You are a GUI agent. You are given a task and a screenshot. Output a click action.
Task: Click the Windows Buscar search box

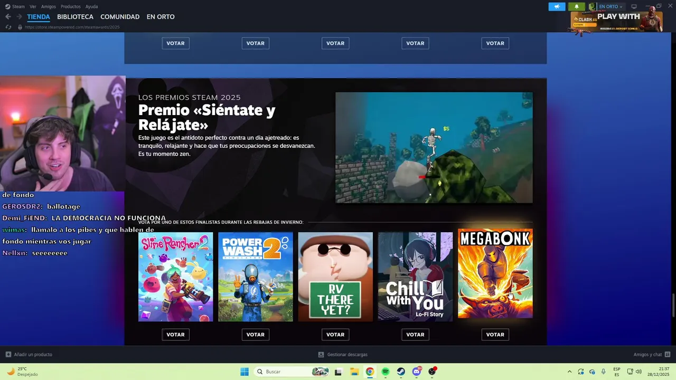tap(290, 372)
